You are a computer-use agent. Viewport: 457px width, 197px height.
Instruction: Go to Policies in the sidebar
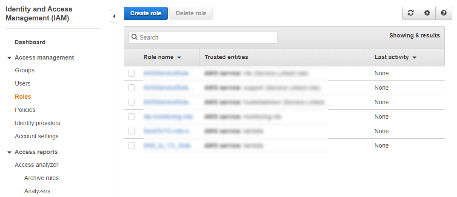click(25, 110)
